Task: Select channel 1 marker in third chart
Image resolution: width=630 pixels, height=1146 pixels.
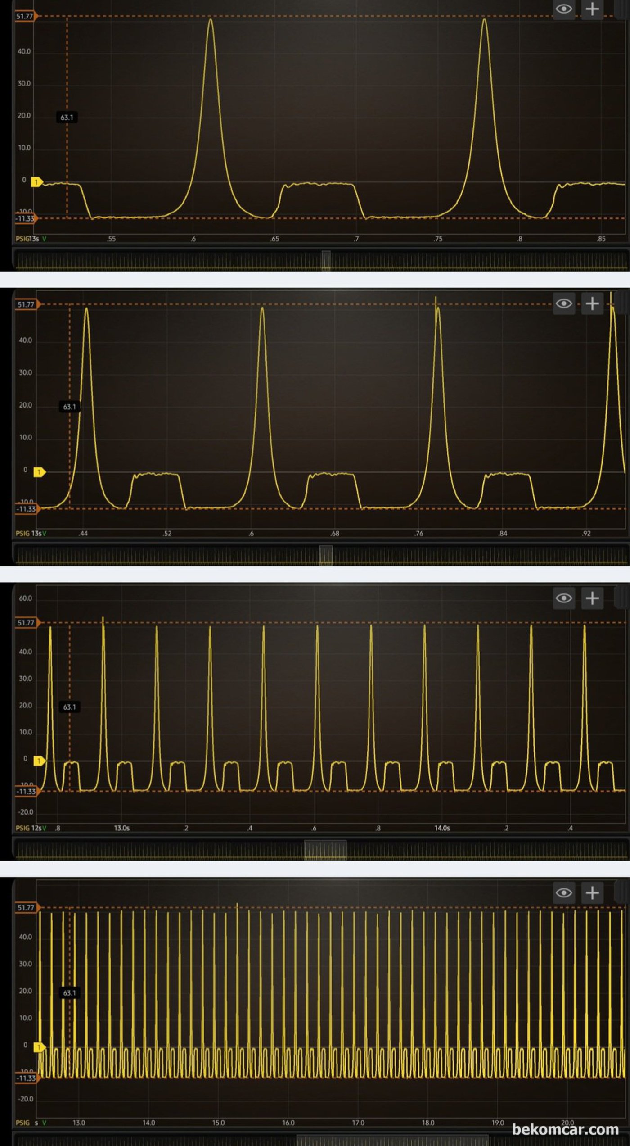Action: pyautogui.click(x=40, y=761)
